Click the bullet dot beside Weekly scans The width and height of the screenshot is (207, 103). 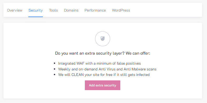coord(55,69)
